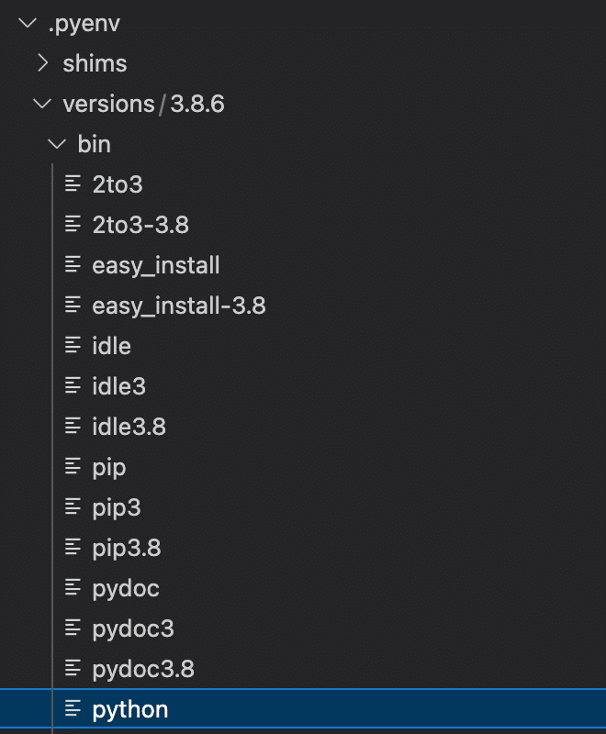Click the file icon next to 2to3
Viewport: 606px width, 734px height.
73,183
